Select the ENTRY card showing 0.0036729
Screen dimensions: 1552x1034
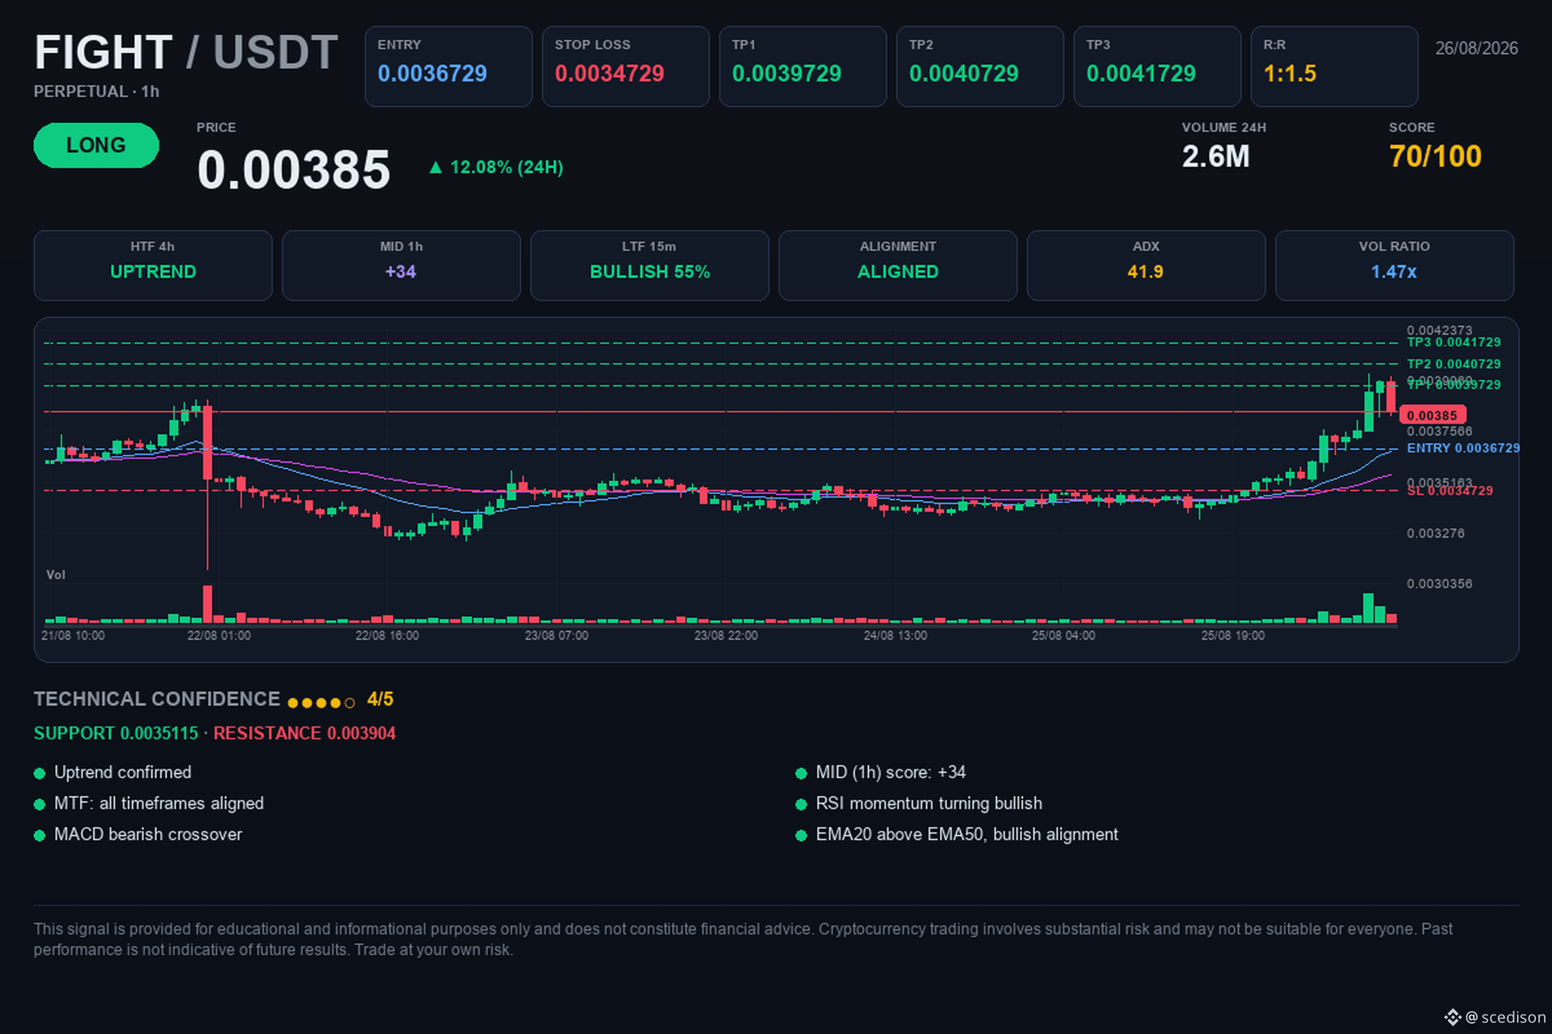click(449, 67)
